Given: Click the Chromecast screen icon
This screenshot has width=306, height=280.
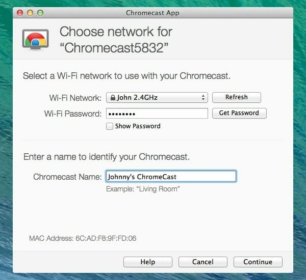Looking at the screenshot, I should click(x=35, y=40).
